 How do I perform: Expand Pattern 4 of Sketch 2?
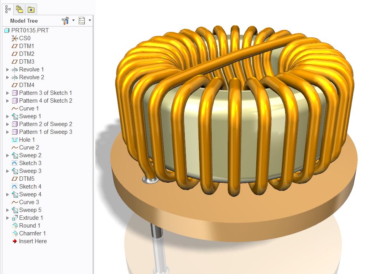click(7, 101)
